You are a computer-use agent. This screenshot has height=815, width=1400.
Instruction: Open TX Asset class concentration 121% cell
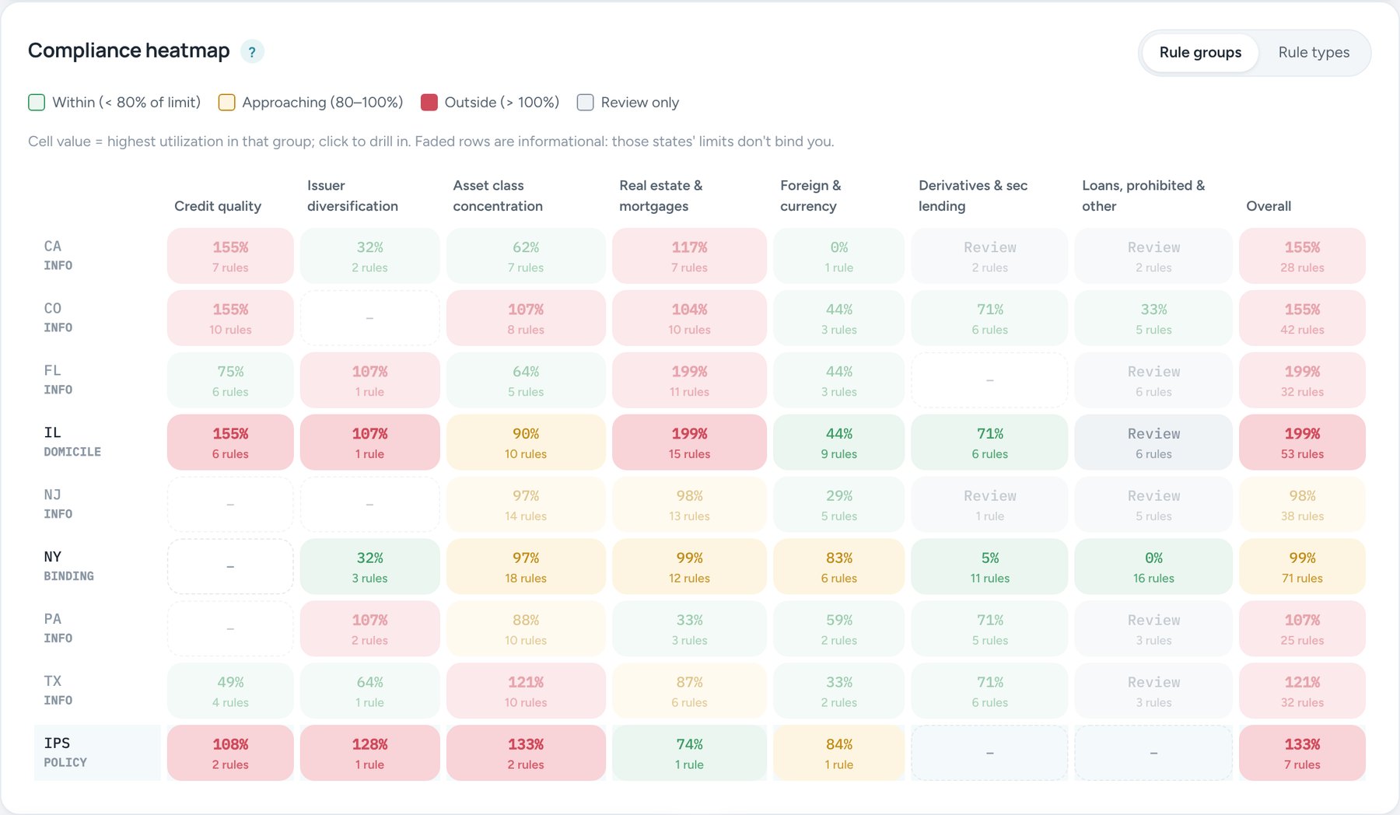(x=526, y=691)
